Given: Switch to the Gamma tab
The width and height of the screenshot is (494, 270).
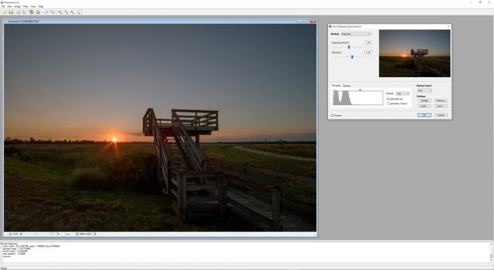Looking at the screenshot, I should coord(347,85).
